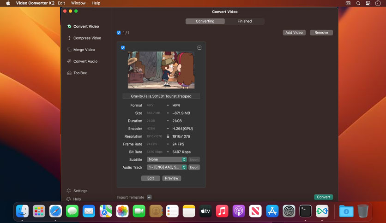
Task: Click the Gravity Falls video thumbnail
Action: 161,70
